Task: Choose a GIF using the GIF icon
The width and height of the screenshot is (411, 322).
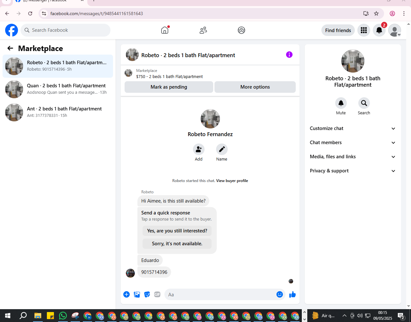Action: coord(157,294)
